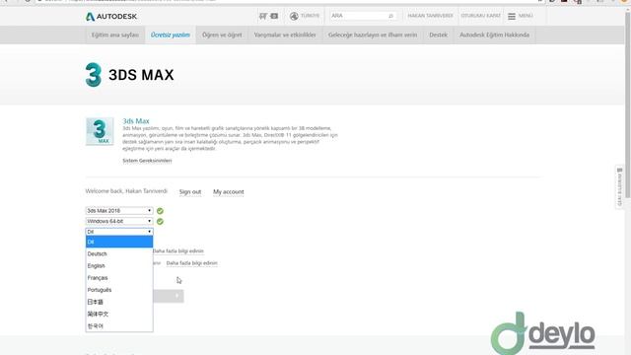
Task: Select the Ücretsiz yazılım tab
Action: [x=171, y=35]
